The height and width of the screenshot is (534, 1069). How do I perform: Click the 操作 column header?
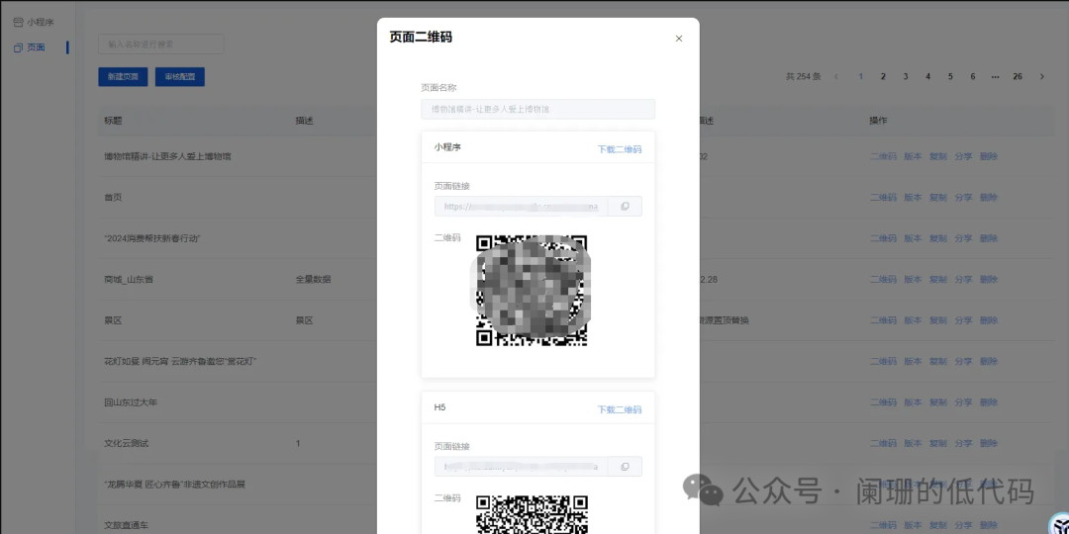coord(879,121)
